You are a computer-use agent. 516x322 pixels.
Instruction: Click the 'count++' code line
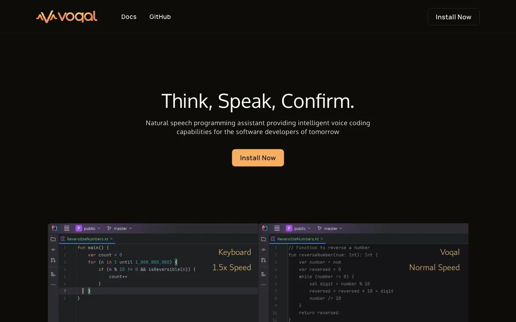tap(118, 277)
